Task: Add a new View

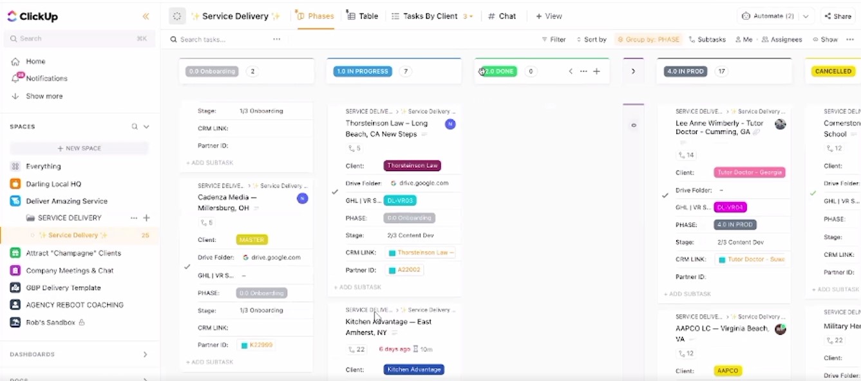Action: pyautogui.click(x=549, y=16)
